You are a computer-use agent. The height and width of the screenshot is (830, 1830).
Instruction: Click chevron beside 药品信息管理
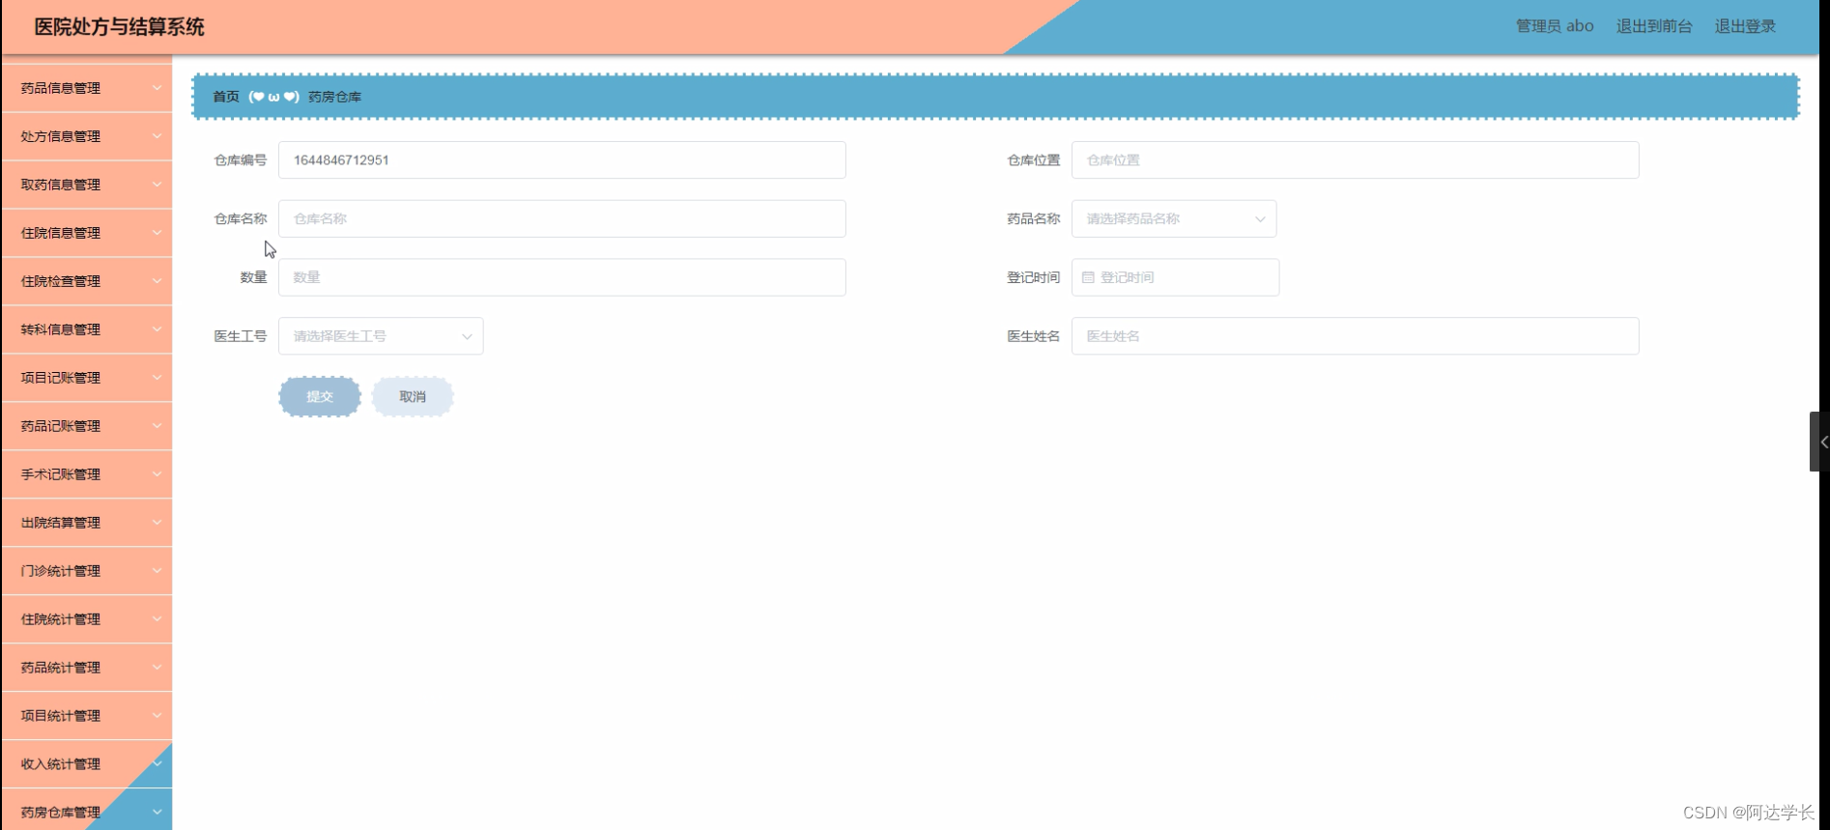pos(157,88)
